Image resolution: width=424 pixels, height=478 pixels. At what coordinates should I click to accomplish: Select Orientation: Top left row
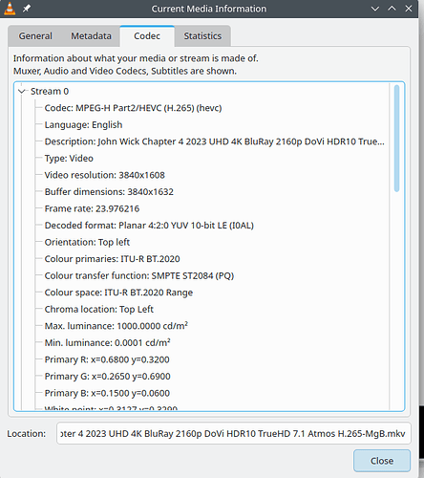pos(87,242)
